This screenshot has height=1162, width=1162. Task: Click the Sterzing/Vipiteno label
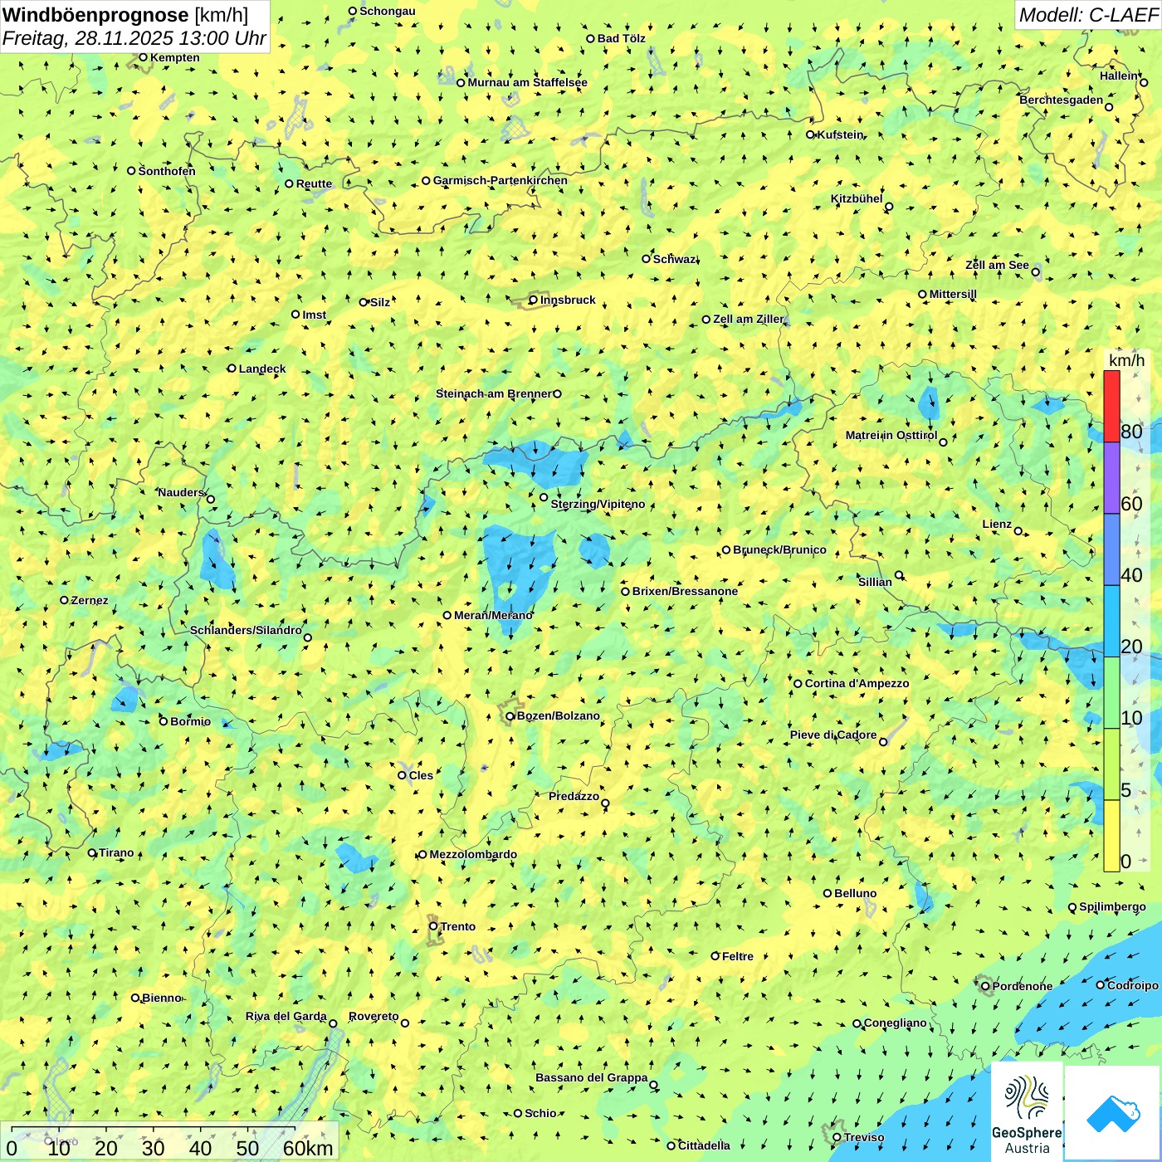pyautogui.click(x=598, y=504)
